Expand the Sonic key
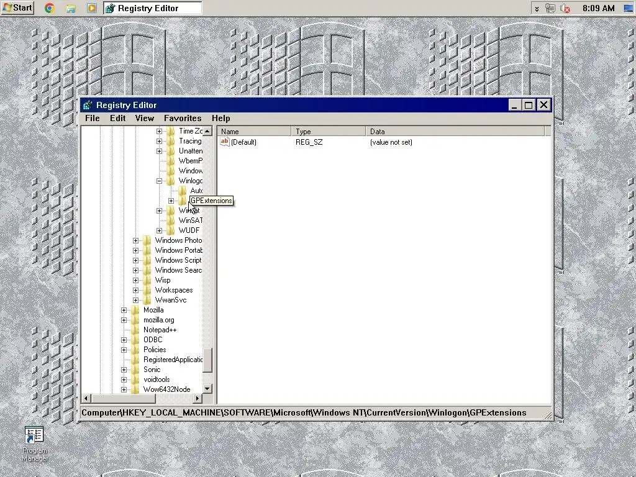The height and width of the screenshot is (477, 636). [x=124, y=370]
